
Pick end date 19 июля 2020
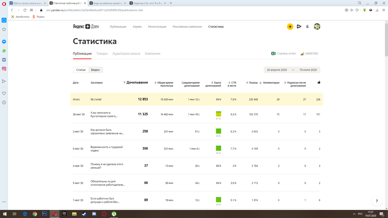pyautogui.click(x=308, y=70)
